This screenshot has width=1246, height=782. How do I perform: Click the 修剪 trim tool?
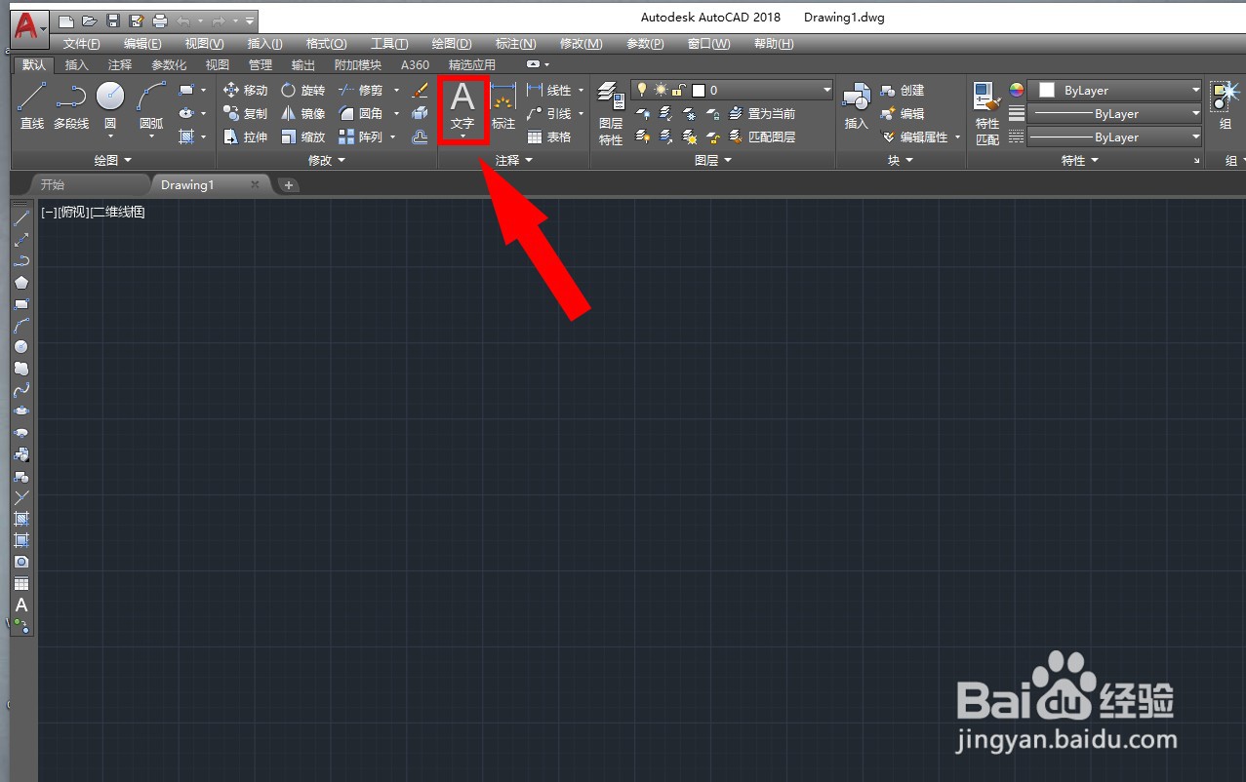coord(361,90)
